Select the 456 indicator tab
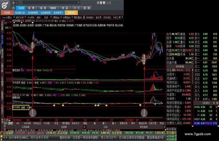This screenshot has height=141, width=219. (x=18, y=123)
